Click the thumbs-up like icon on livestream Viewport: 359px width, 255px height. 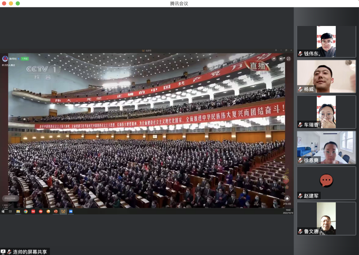pyautogui.click(x=287, y=198)
